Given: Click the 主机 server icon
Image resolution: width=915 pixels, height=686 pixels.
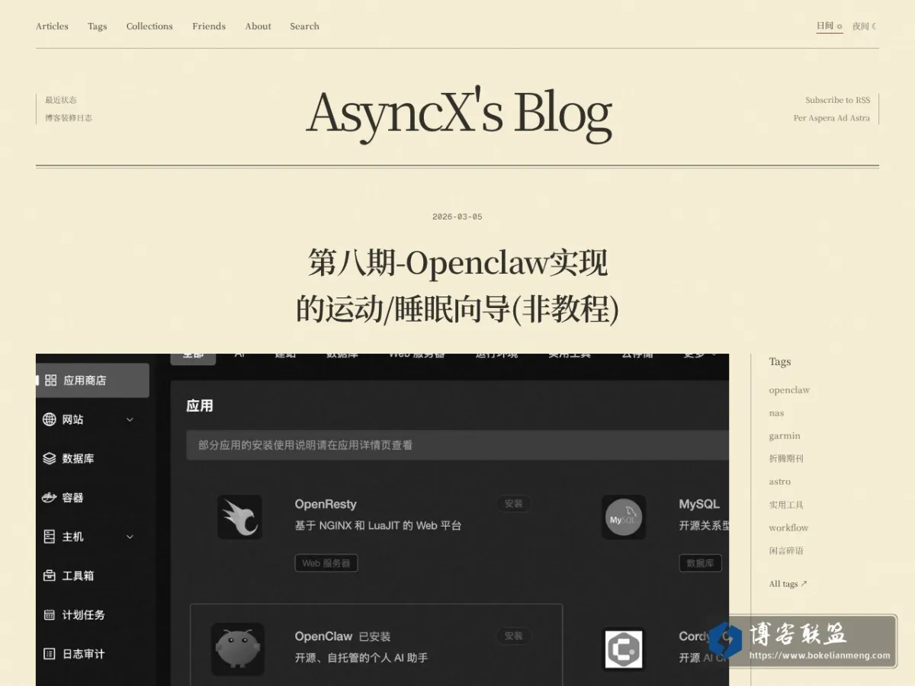Looking at the screenshot, I should (x=50, y=537).
